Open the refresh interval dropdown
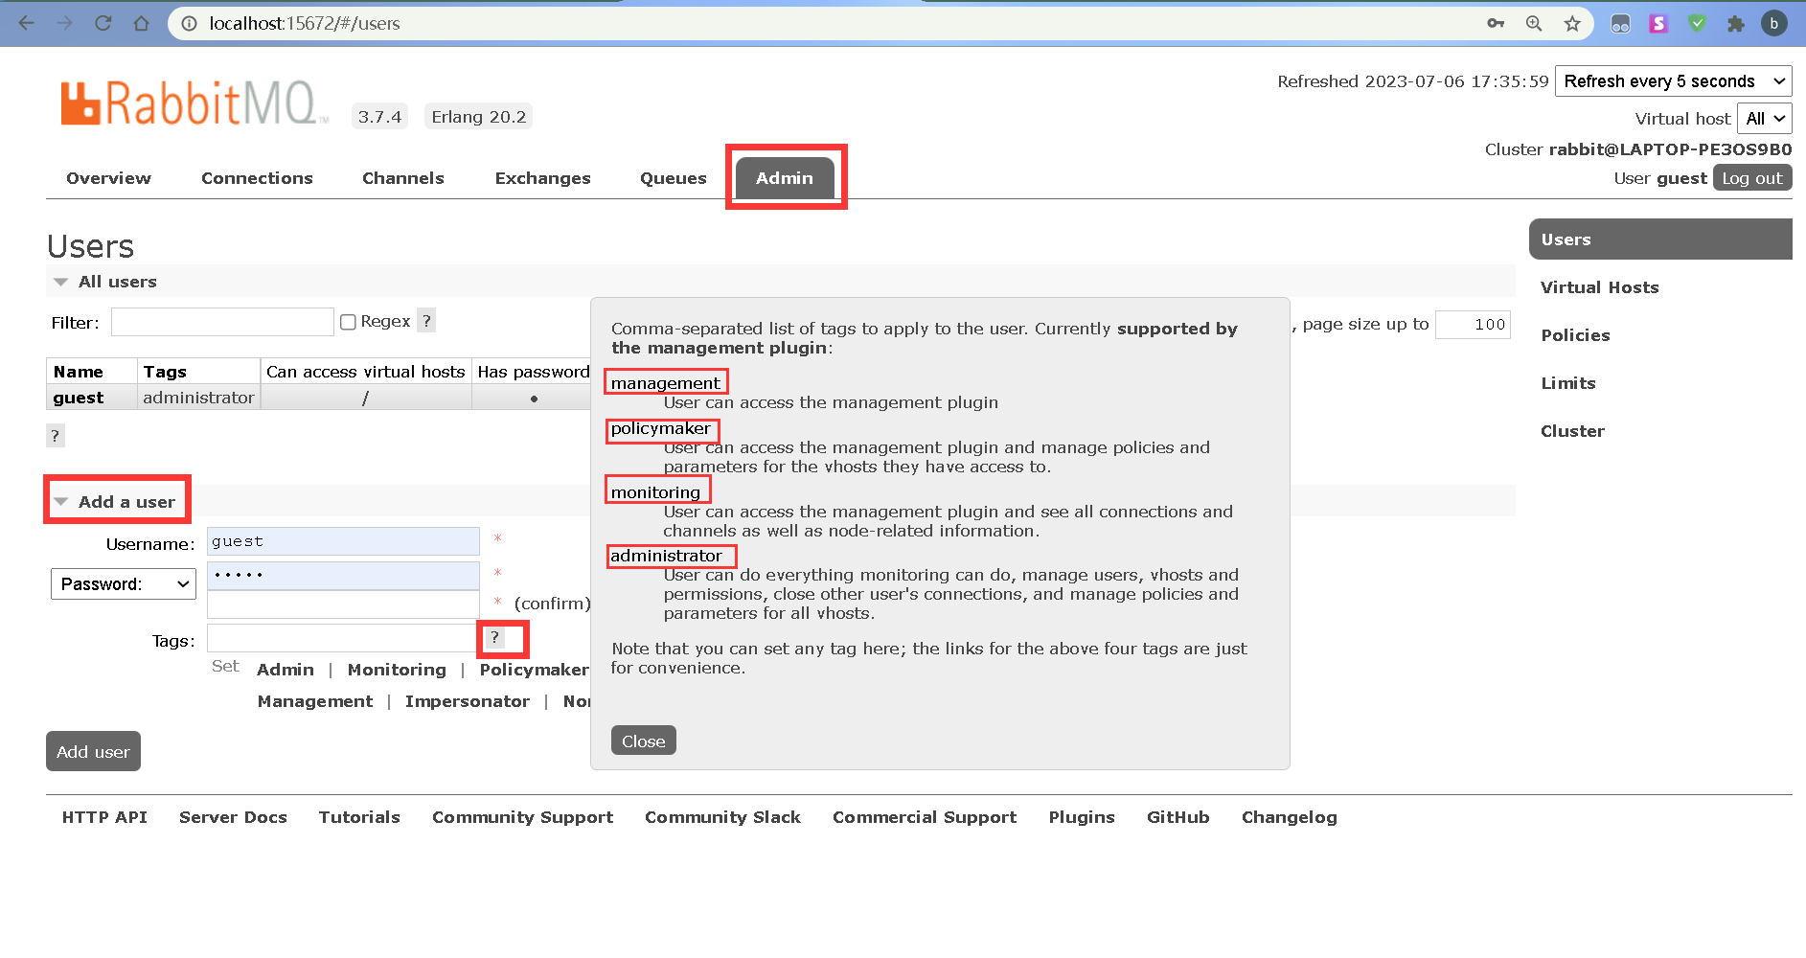 pyautogui.click(x=1674, y=81)
